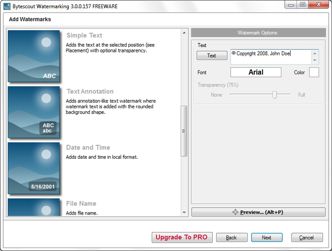The image size is (332, 251).
Task: Select the File Name watermark thumbnail
Action: (34, 207)
